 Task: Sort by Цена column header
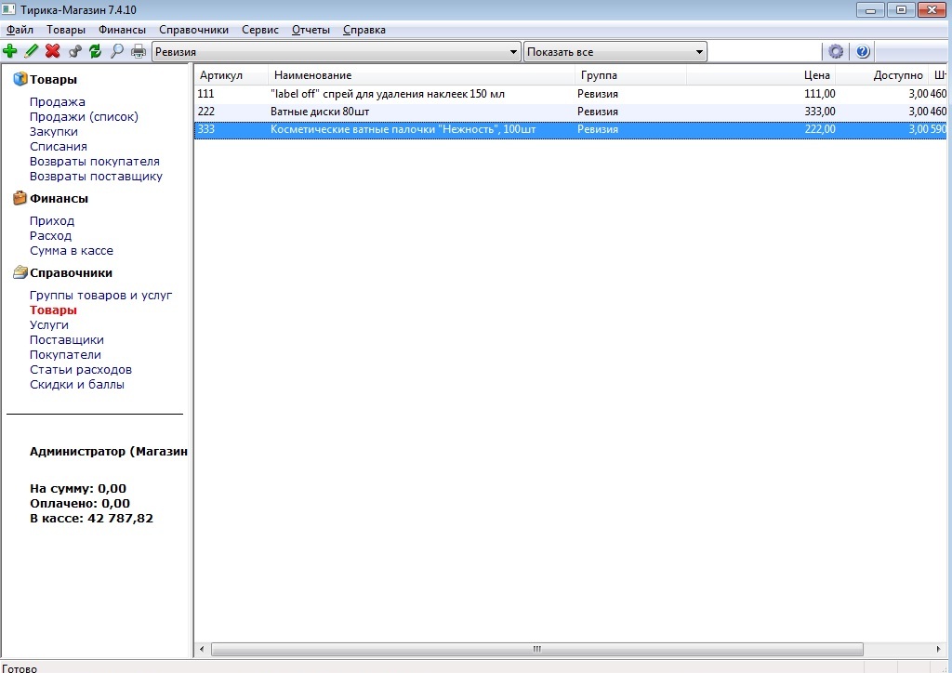(760, 75)
